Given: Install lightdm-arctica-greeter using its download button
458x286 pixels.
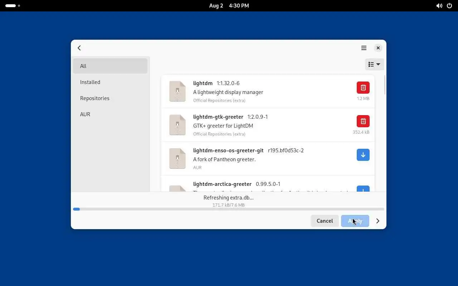Looking at the screenshot, I should (x=363, y=188).
